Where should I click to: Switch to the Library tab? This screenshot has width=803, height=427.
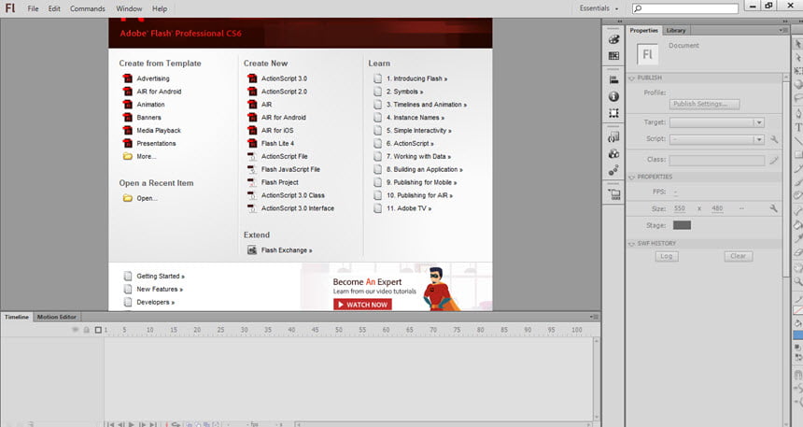[x=676, y=30]
